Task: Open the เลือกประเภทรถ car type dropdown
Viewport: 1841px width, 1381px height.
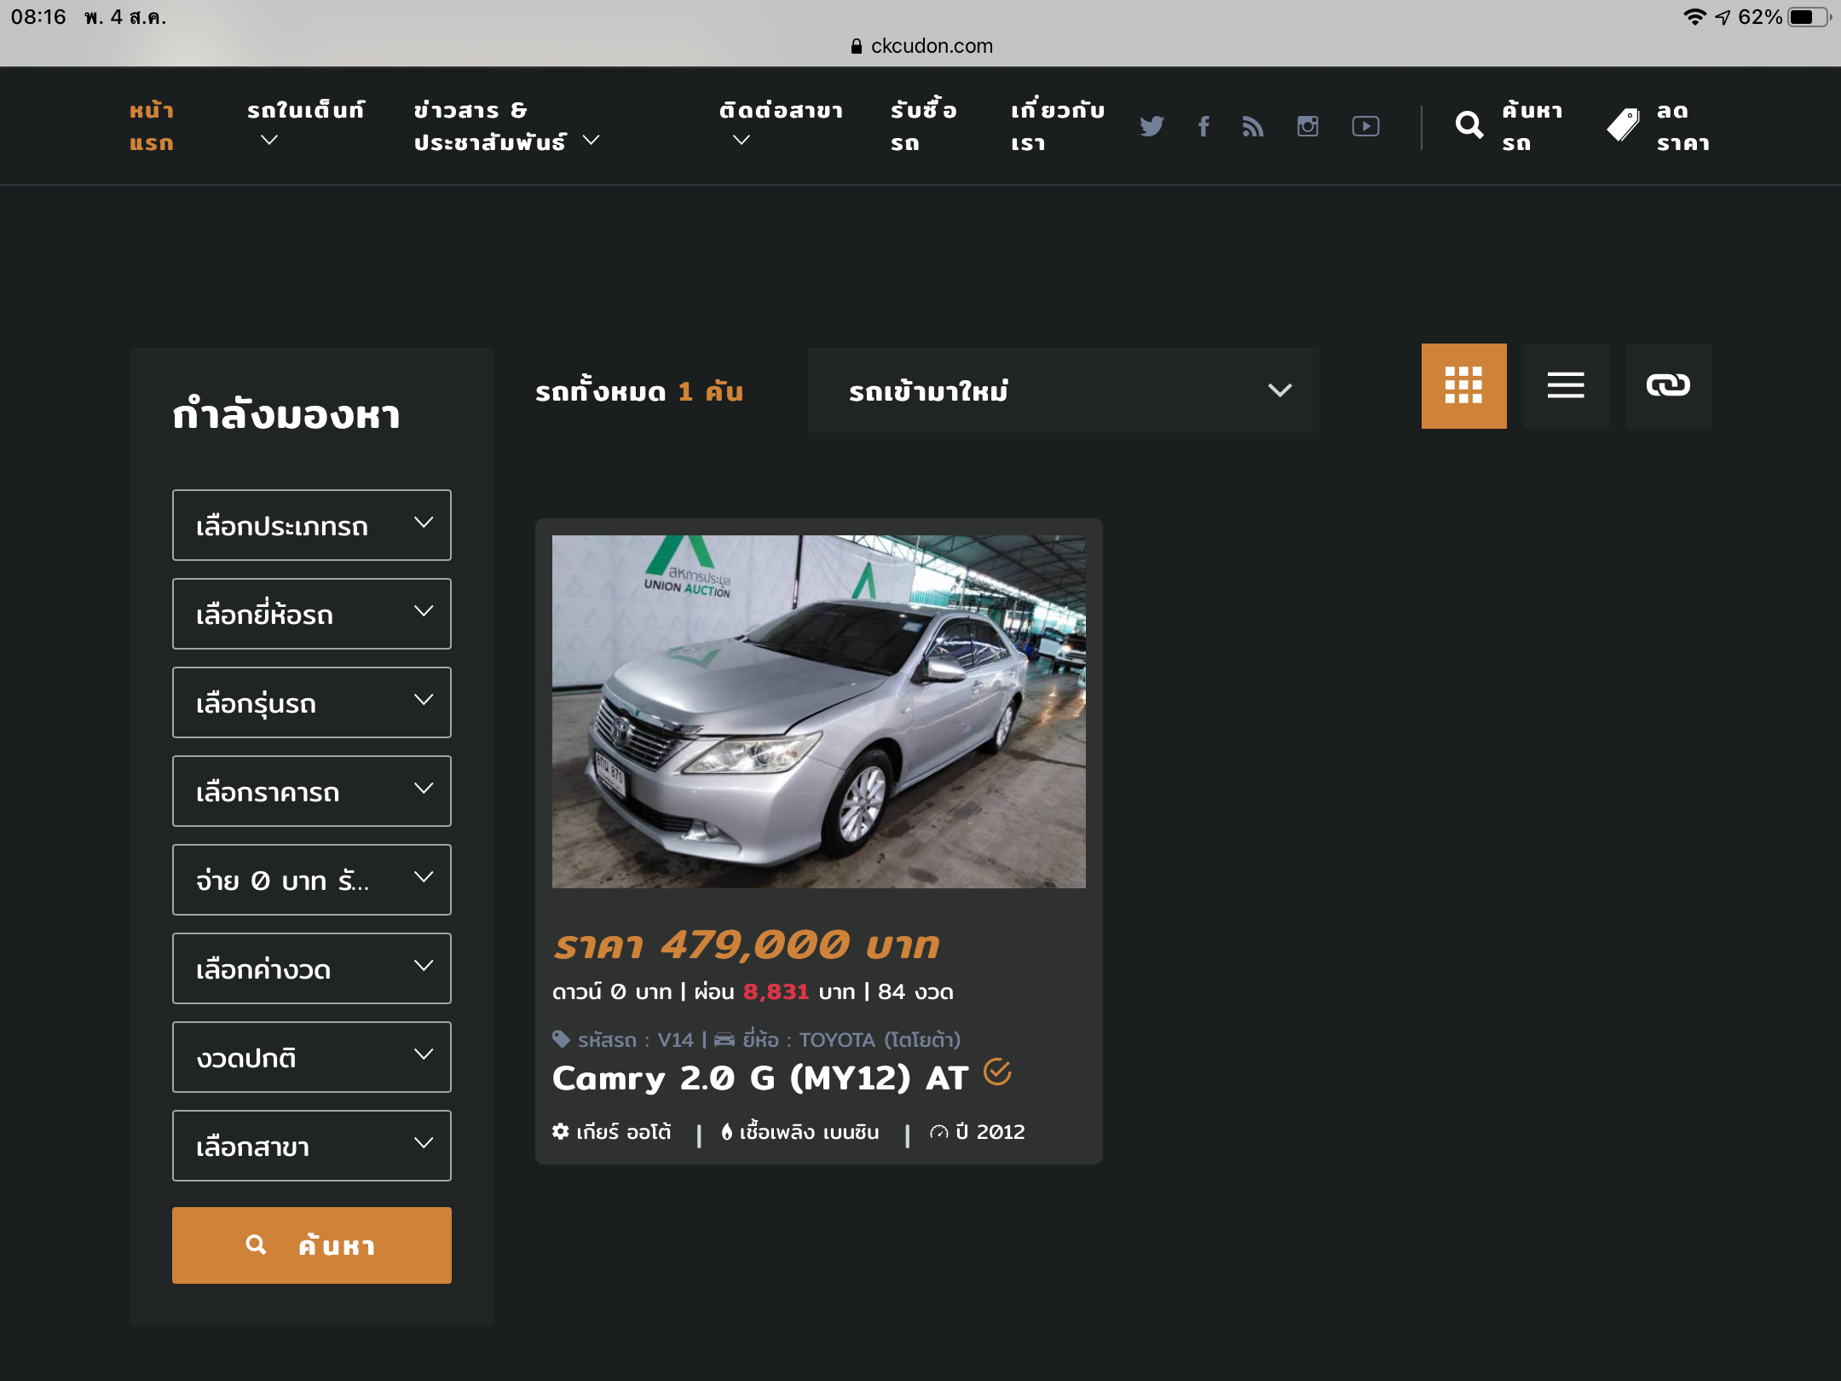Action: tap(311, 525)
